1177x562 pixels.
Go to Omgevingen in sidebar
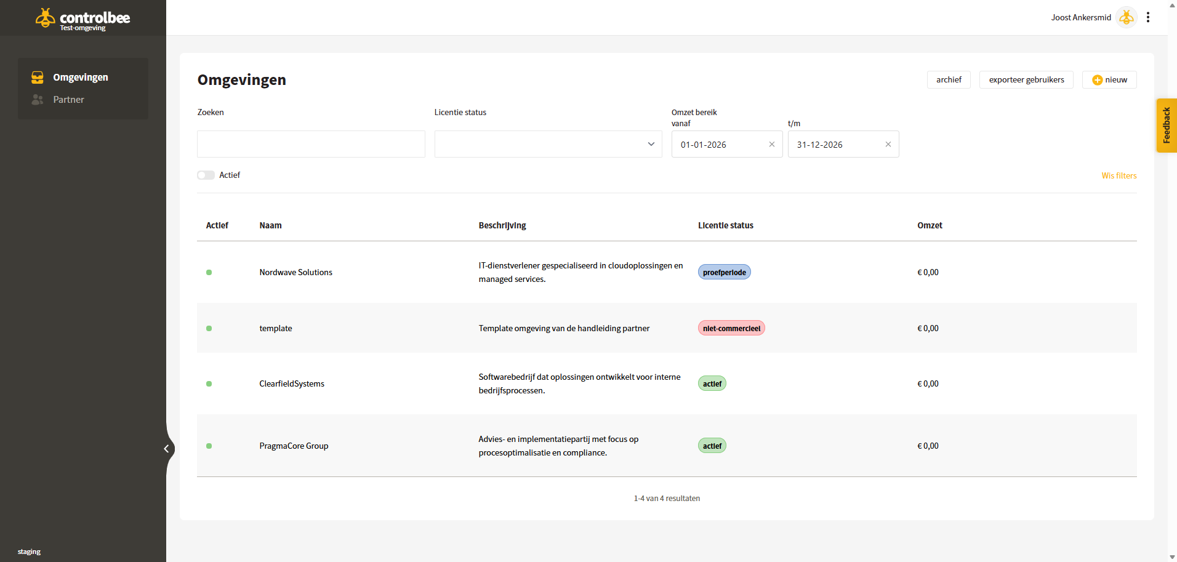[x=81, y=77]
